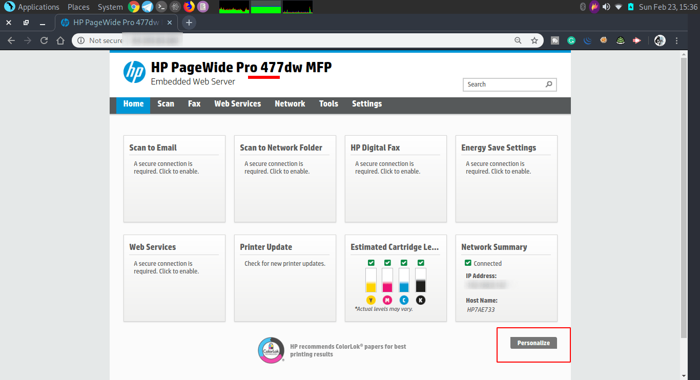Open a new browser tab
This screenshot has width=700, height=380.
coord(189,23)
